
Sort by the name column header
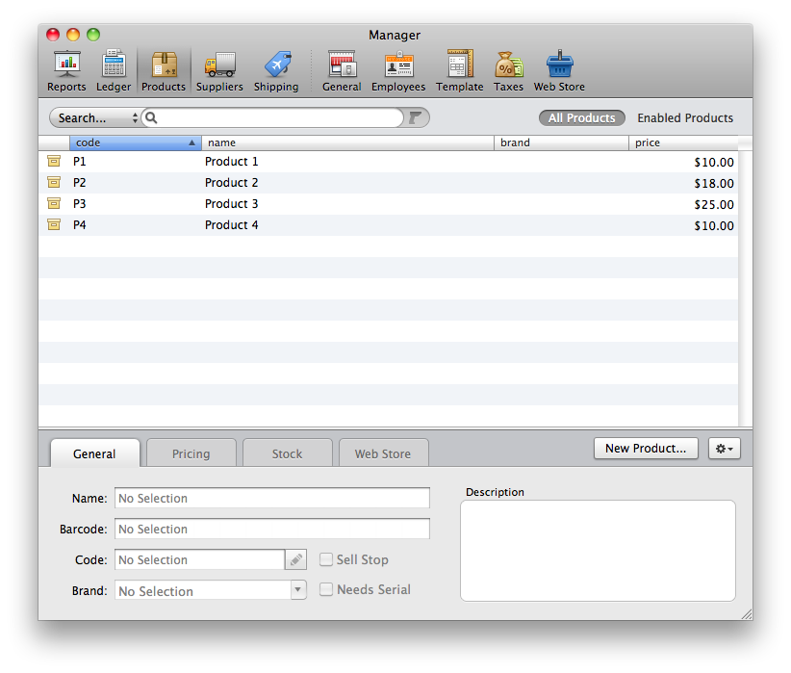[x=347, y=142]
